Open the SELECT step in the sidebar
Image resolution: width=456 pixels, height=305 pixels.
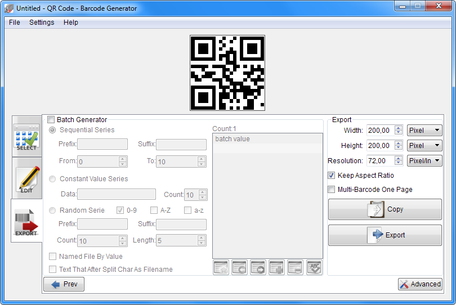(x=27, y=137)
